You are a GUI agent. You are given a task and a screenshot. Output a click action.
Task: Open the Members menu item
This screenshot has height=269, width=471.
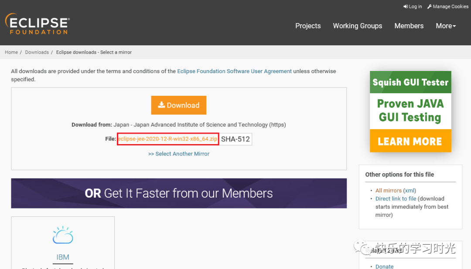pyautogui.click(x=409, y=26)
